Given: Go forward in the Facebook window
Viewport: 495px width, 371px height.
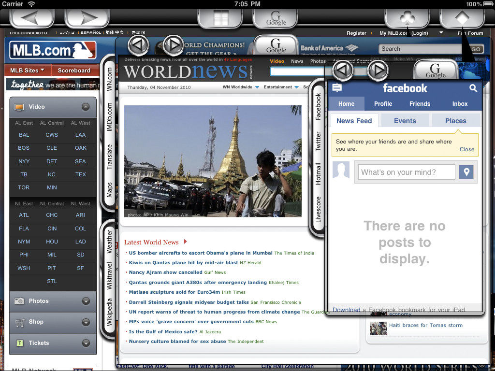Looking at the screenshot, I should click(x=378, y=70).
